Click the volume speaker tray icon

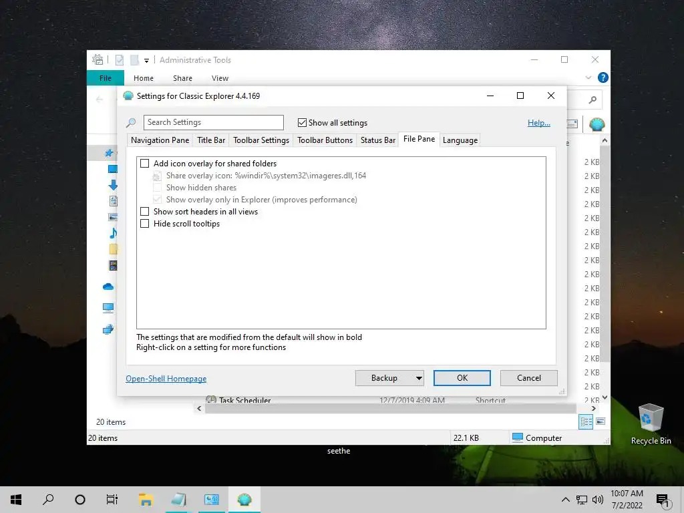click(x=598, y=500)
